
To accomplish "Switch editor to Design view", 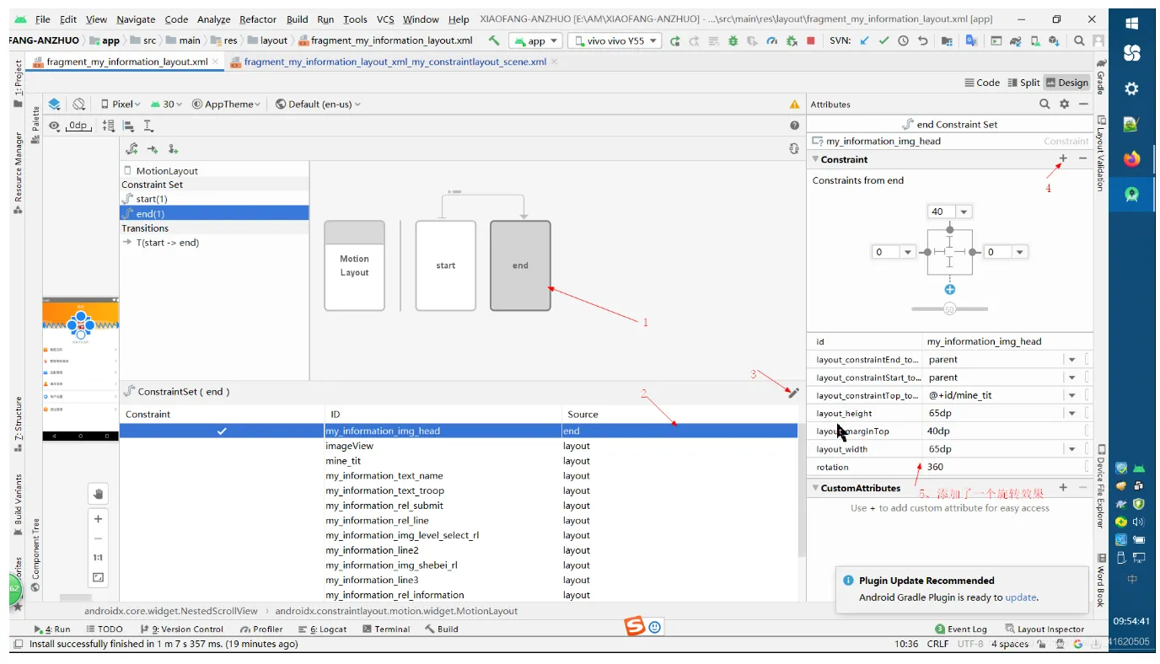I will (1066, 83).
